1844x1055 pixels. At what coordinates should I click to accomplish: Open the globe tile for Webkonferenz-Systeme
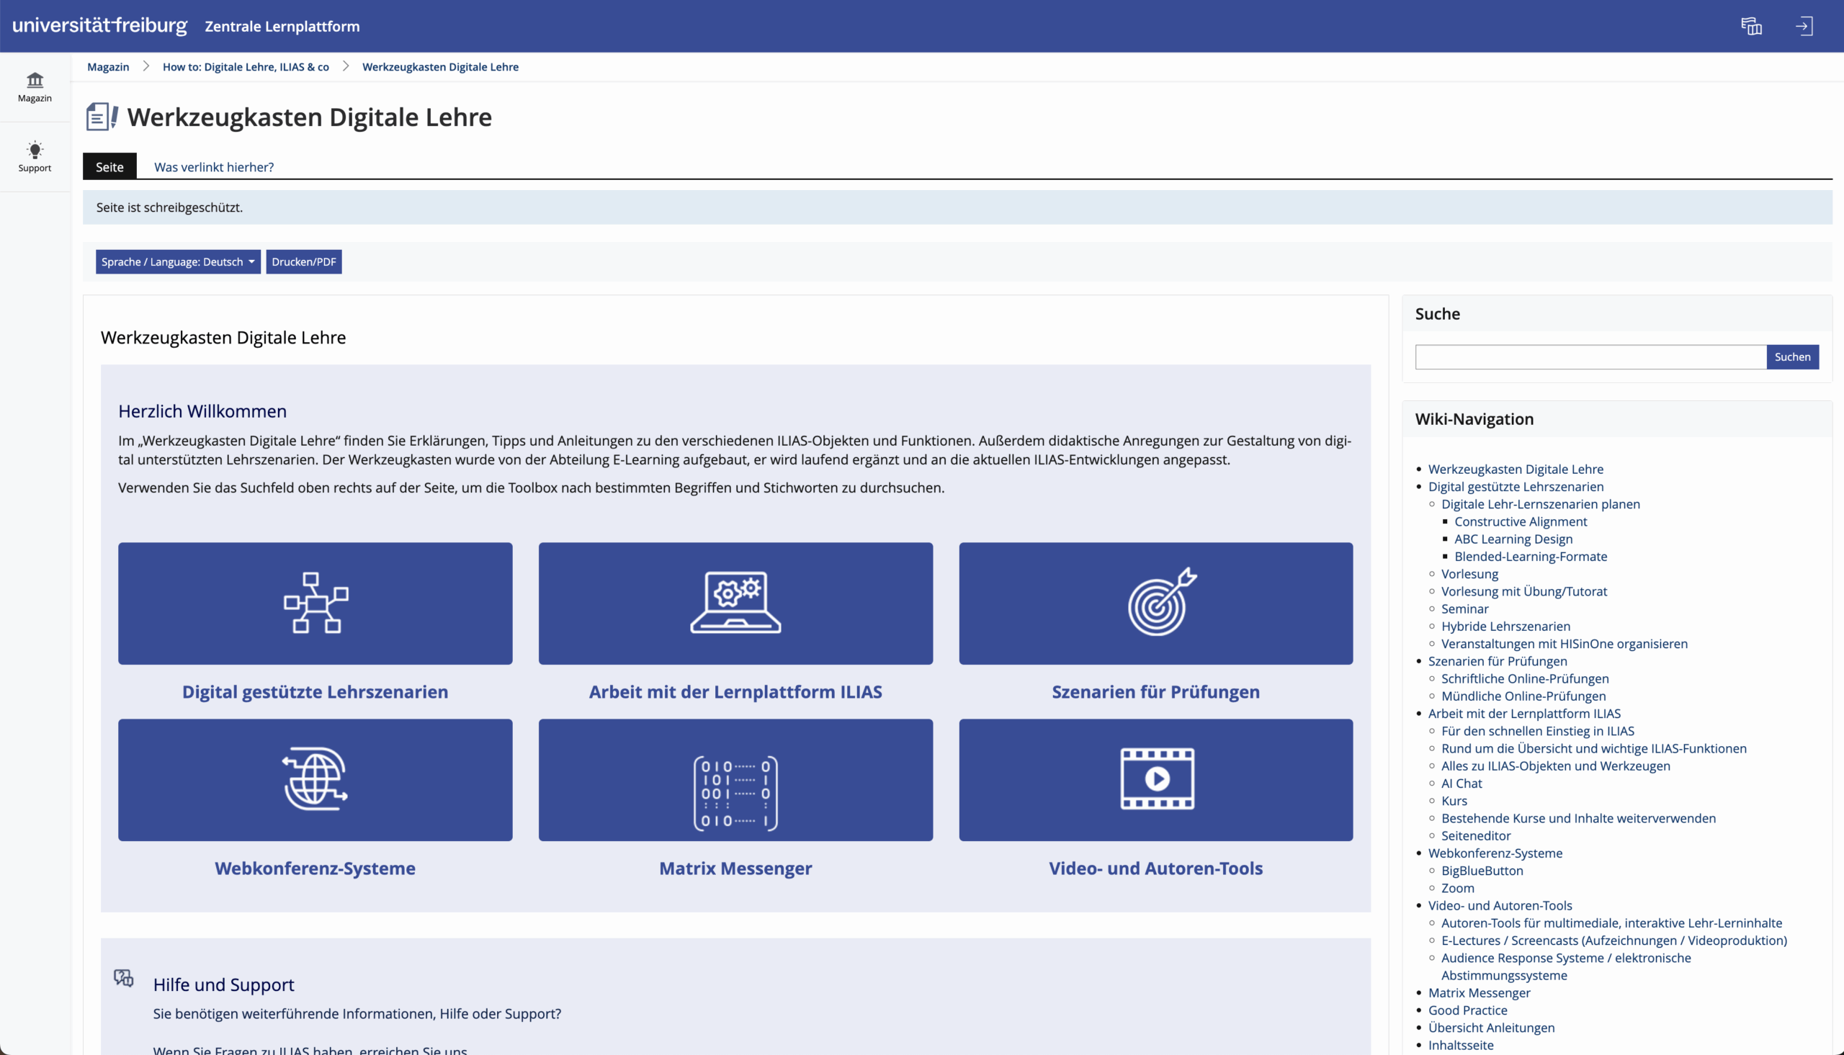(x=315, y=780)
